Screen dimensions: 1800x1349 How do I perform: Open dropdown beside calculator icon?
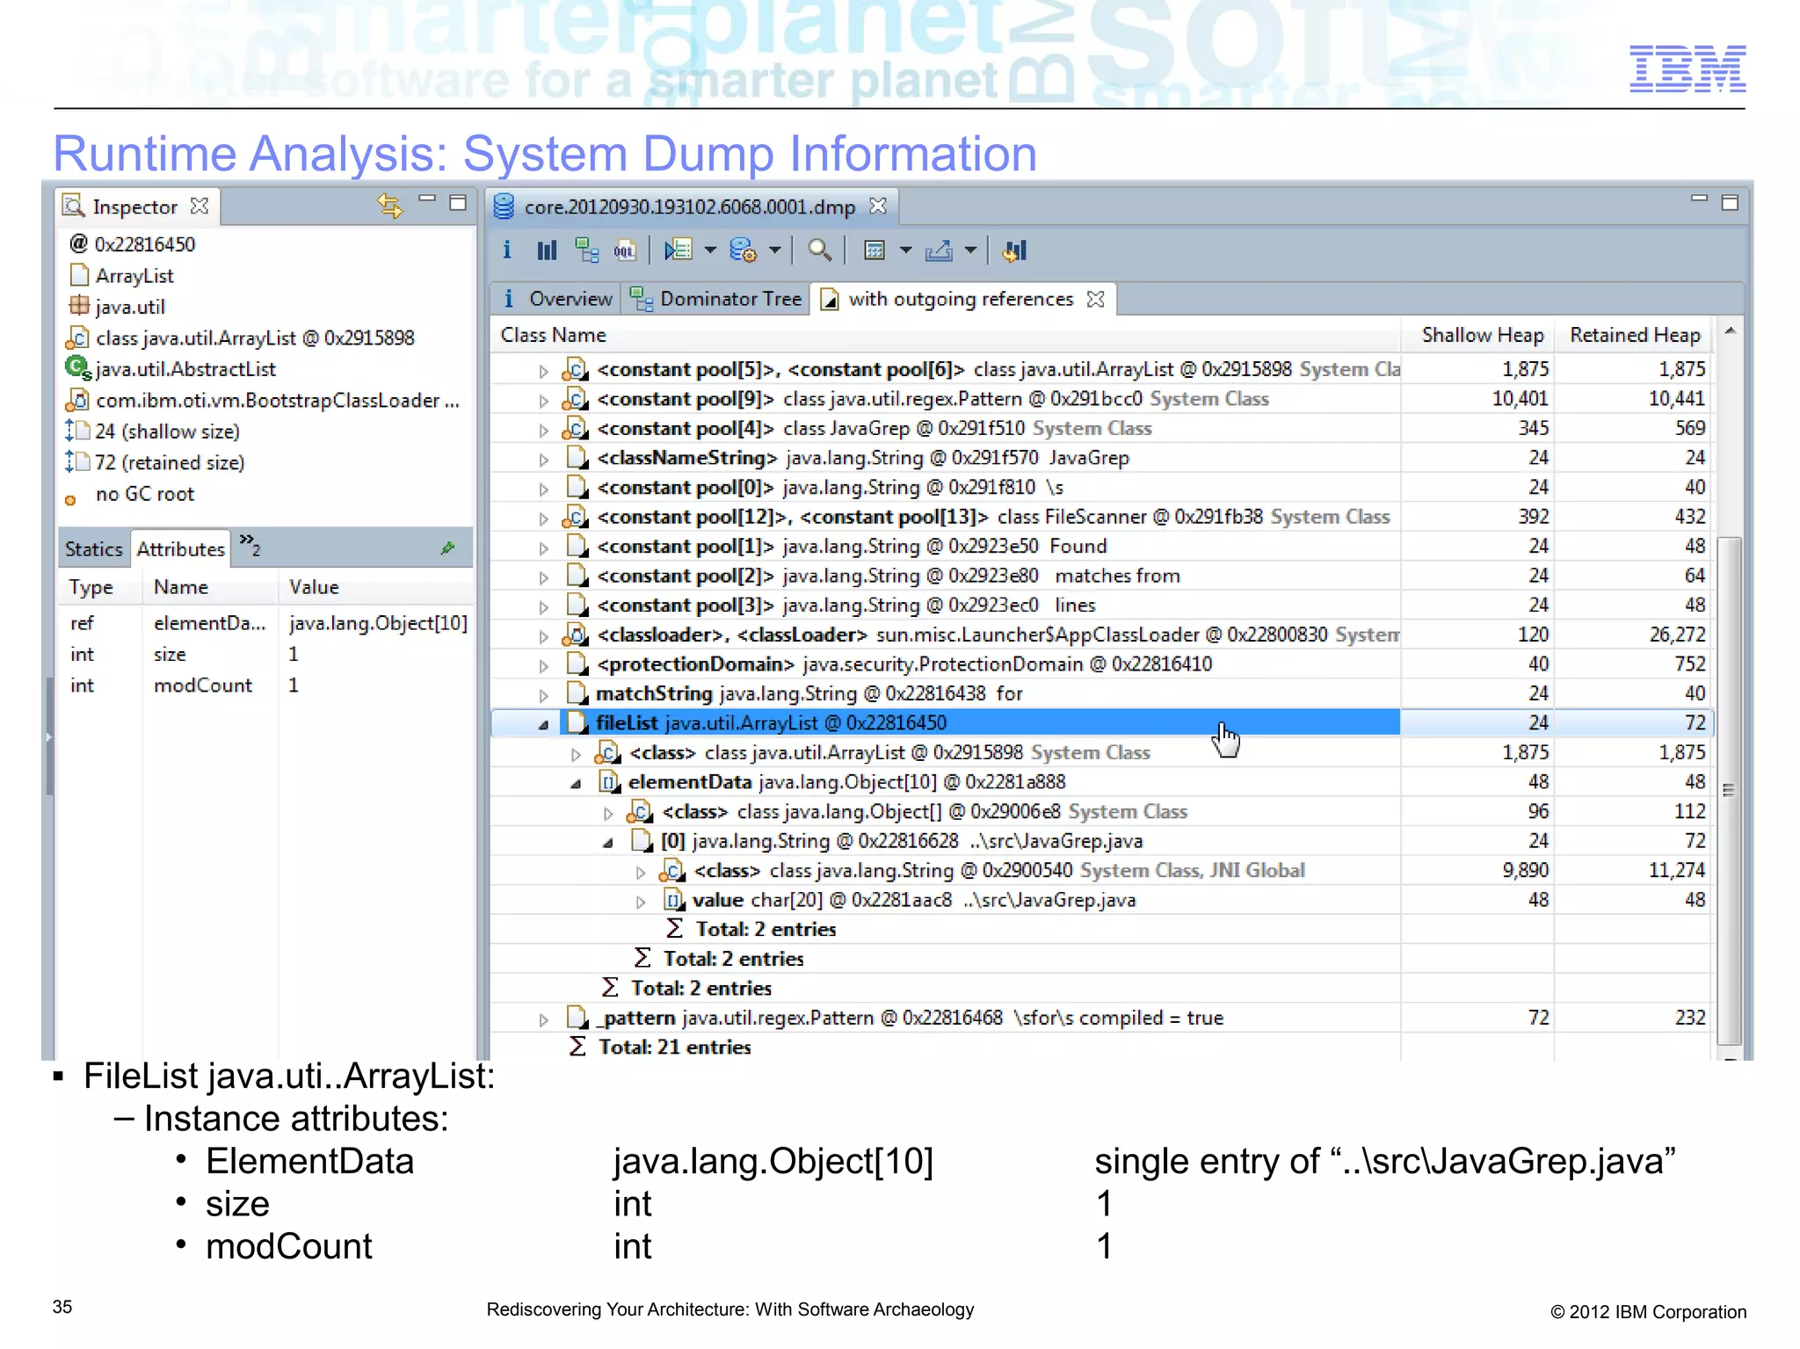905,250
